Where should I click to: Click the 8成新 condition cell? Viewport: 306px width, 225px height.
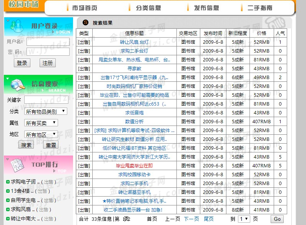[x=238, y=210]
